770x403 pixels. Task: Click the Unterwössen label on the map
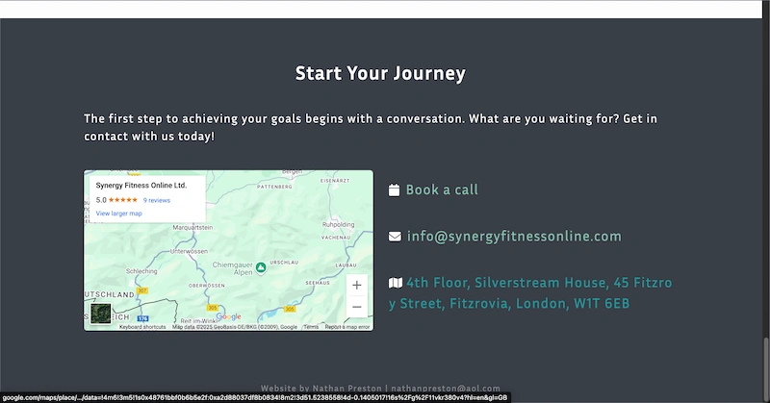click(189, 251)
